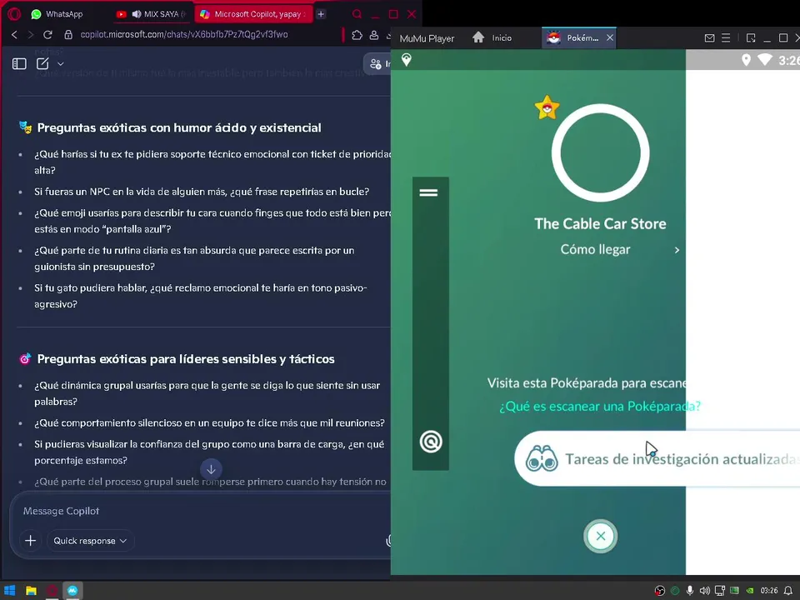800x600 pixels.
Task: Spin the PokéStop photo disc circle
Action: point(601,153)
